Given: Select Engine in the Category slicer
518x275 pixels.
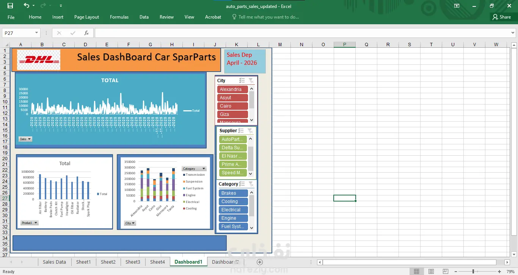Looking at the screenshot, I should point(233,218).
